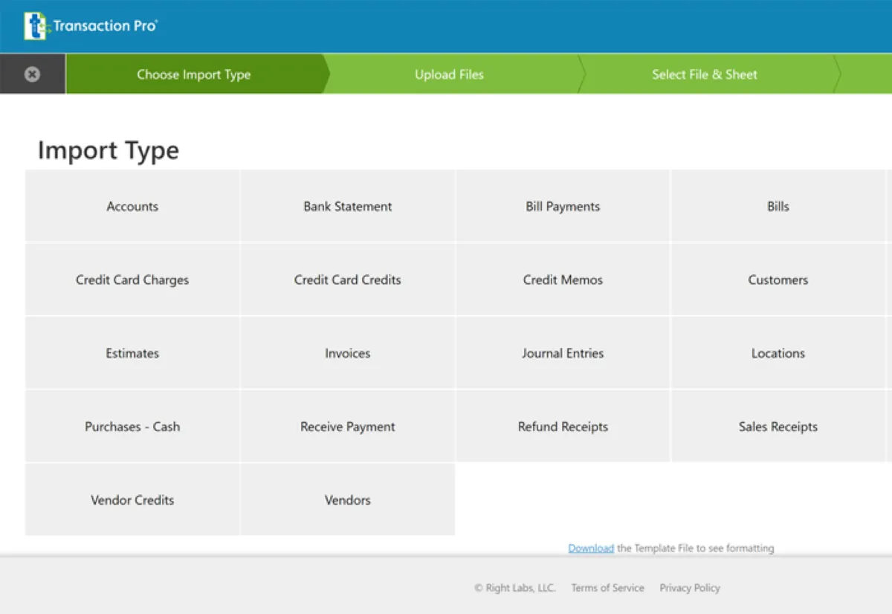Pick Receive Payment import type
Image resolution: width=892 pixels, height=614 pixels.
pos(348,427)
